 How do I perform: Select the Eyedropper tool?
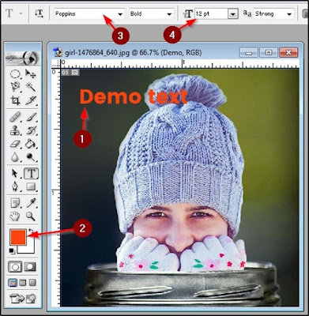pos(31,203)
